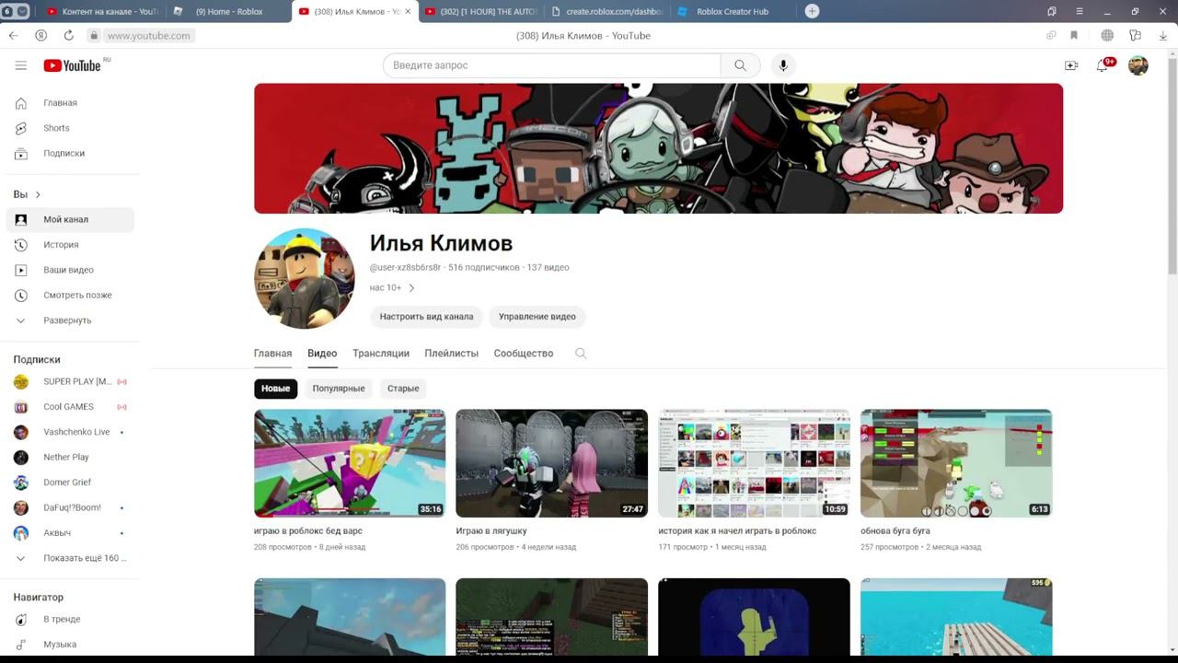Open thumbnail обнова буга буга
1178x663 pixels.
956,463
